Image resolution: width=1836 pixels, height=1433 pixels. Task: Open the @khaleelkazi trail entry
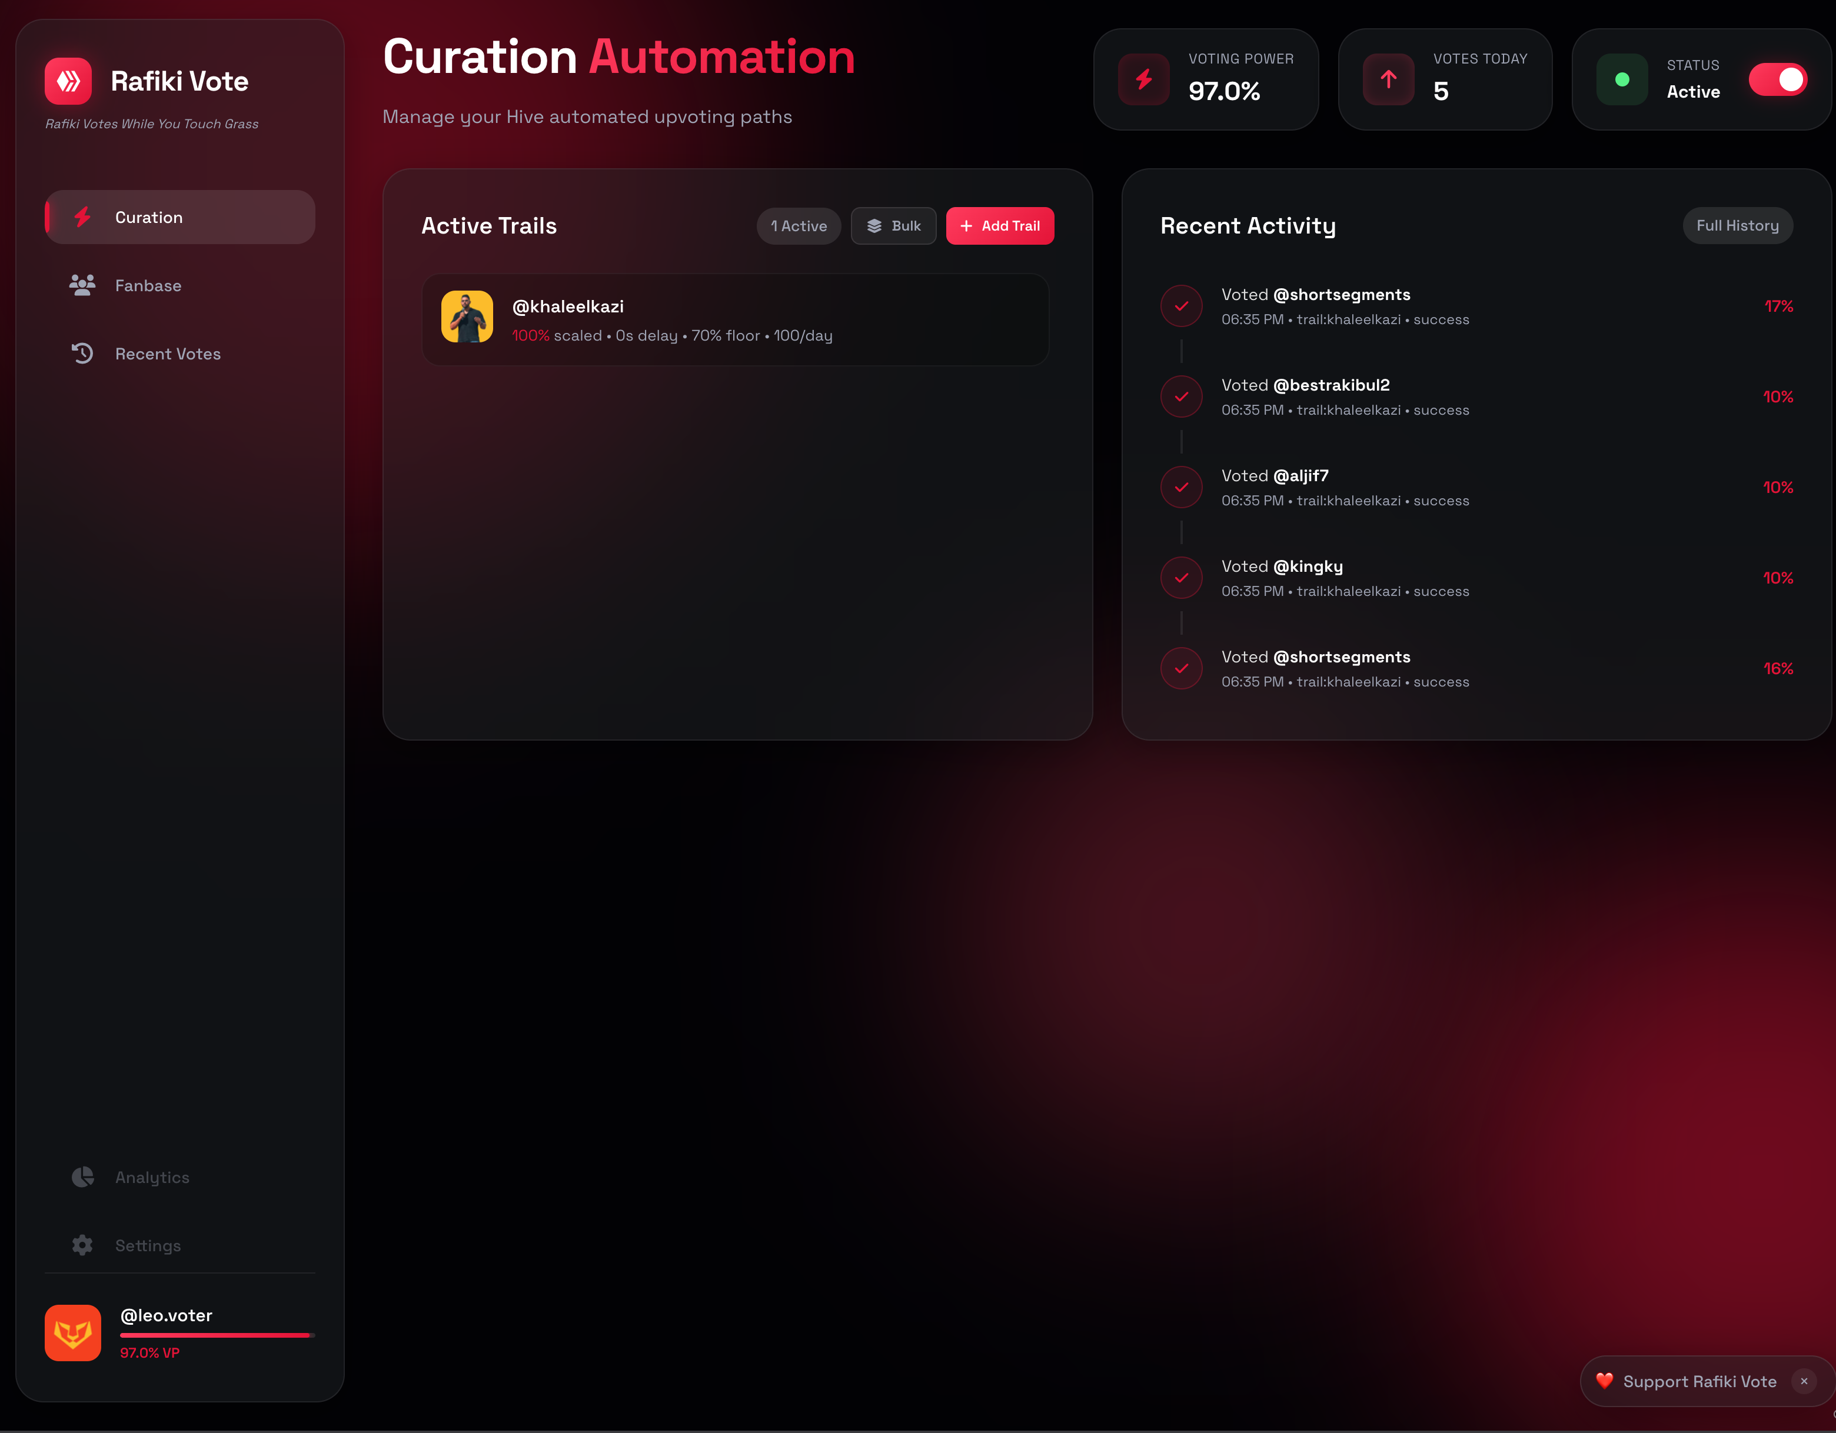(x=736, y=320)
